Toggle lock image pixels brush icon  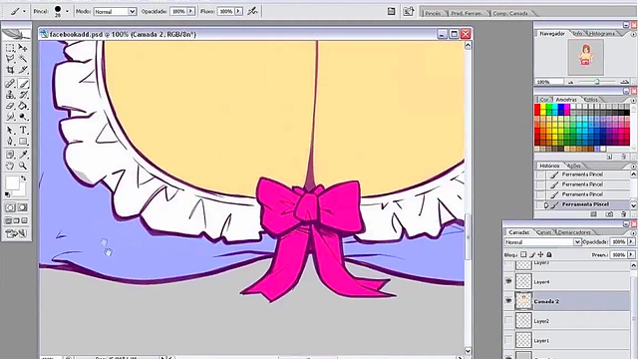[532, 255]
